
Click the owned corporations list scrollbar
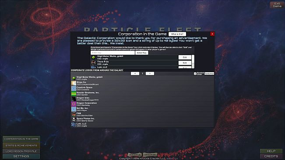pyautogui.click(x=193, y=62)
